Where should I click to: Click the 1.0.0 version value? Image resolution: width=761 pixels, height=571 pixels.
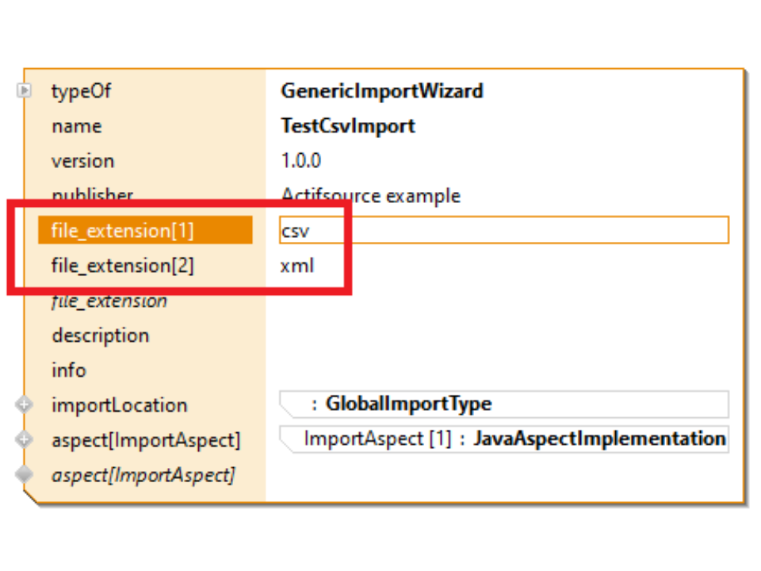(301, 161)
